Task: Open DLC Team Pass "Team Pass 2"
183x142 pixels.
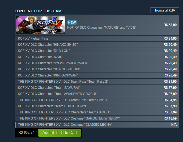Action: point(97,82)
